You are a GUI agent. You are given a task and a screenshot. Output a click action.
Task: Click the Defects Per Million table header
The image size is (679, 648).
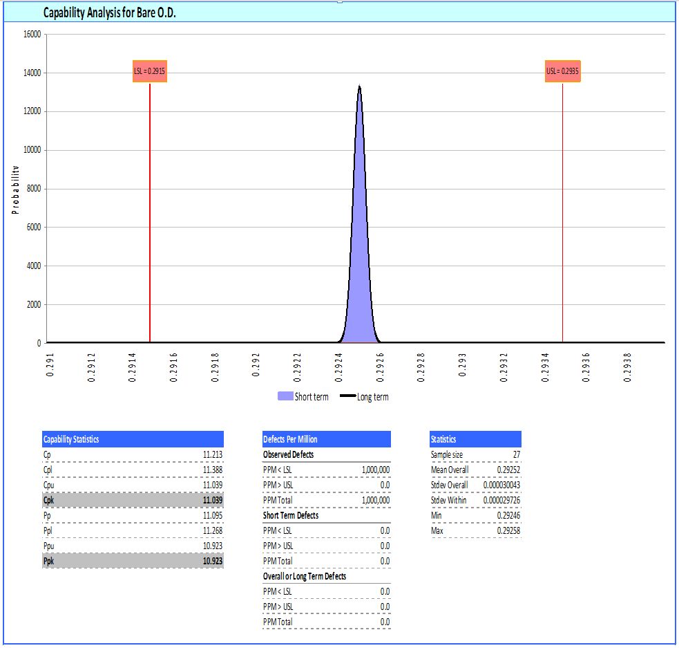click(x=326, y=439)
